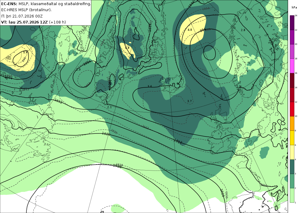The width and height of the screenshot is (301, 213).
Task: Click the pale yellow 4–6 hPa legend swatch
Action: pos(292,152)
